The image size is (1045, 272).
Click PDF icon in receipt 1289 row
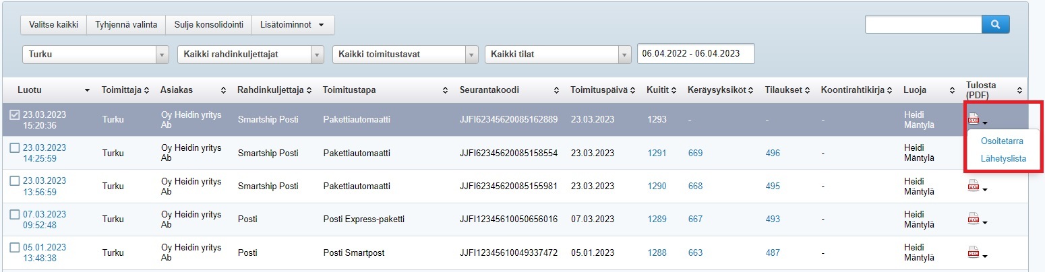tap(973, 219)
